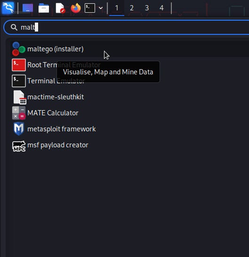This screenshot has height=257, width=249.
Task: Switch to workspace 3
Action: coord(147,8)
